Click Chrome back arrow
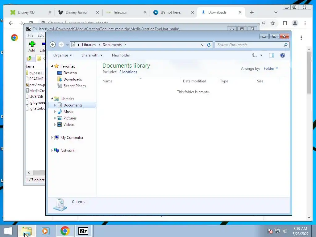 point(11,23)
